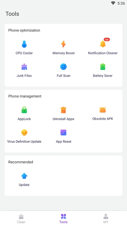Go to the MY tab

point(106,219)
